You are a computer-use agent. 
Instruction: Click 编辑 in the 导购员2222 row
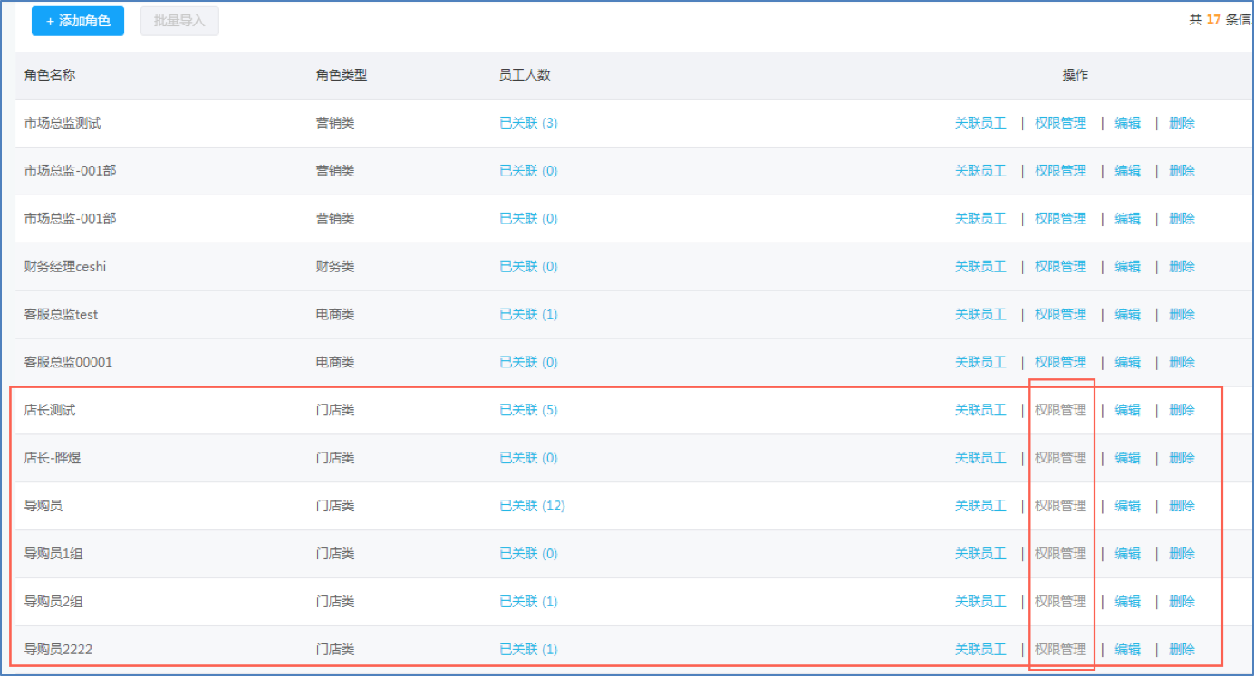pos(1127,651)
